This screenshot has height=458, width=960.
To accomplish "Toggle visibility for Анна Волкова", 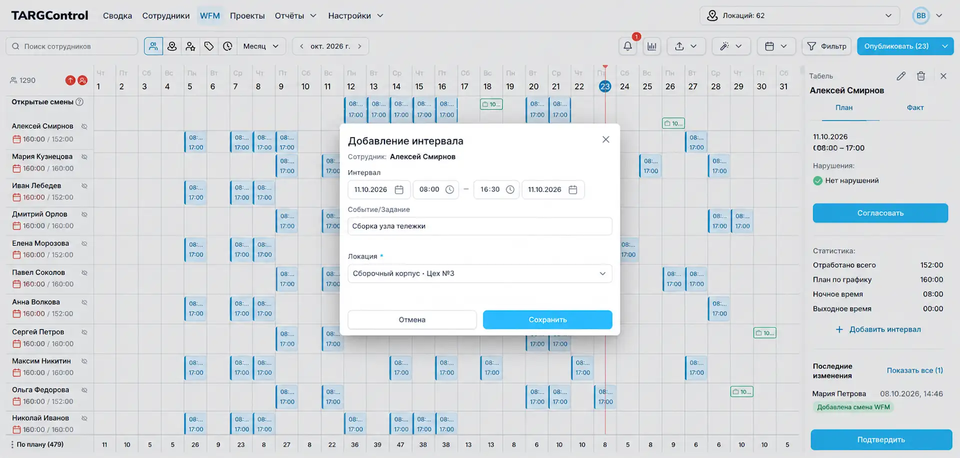I will [84, 302].
